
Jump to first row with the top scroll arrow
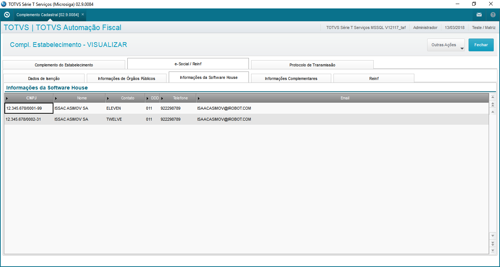pos(493,97)
